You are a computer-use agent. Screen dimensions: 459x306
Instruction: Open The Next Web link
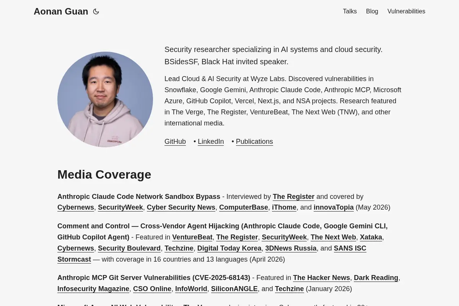pyautogui.click(x=333, y=237)
